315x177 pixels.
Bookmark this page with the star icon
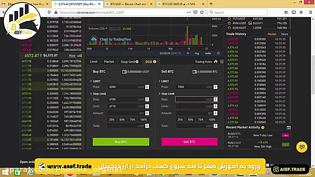click(202, 12)
